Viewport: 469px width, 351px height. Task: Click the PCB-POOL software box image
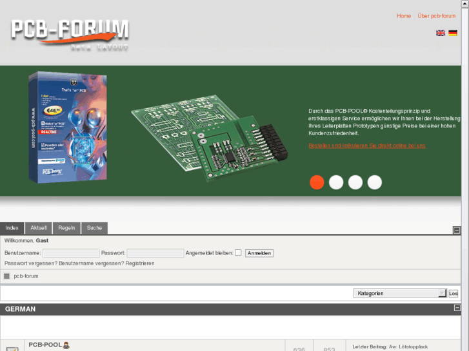pos(68,128)
